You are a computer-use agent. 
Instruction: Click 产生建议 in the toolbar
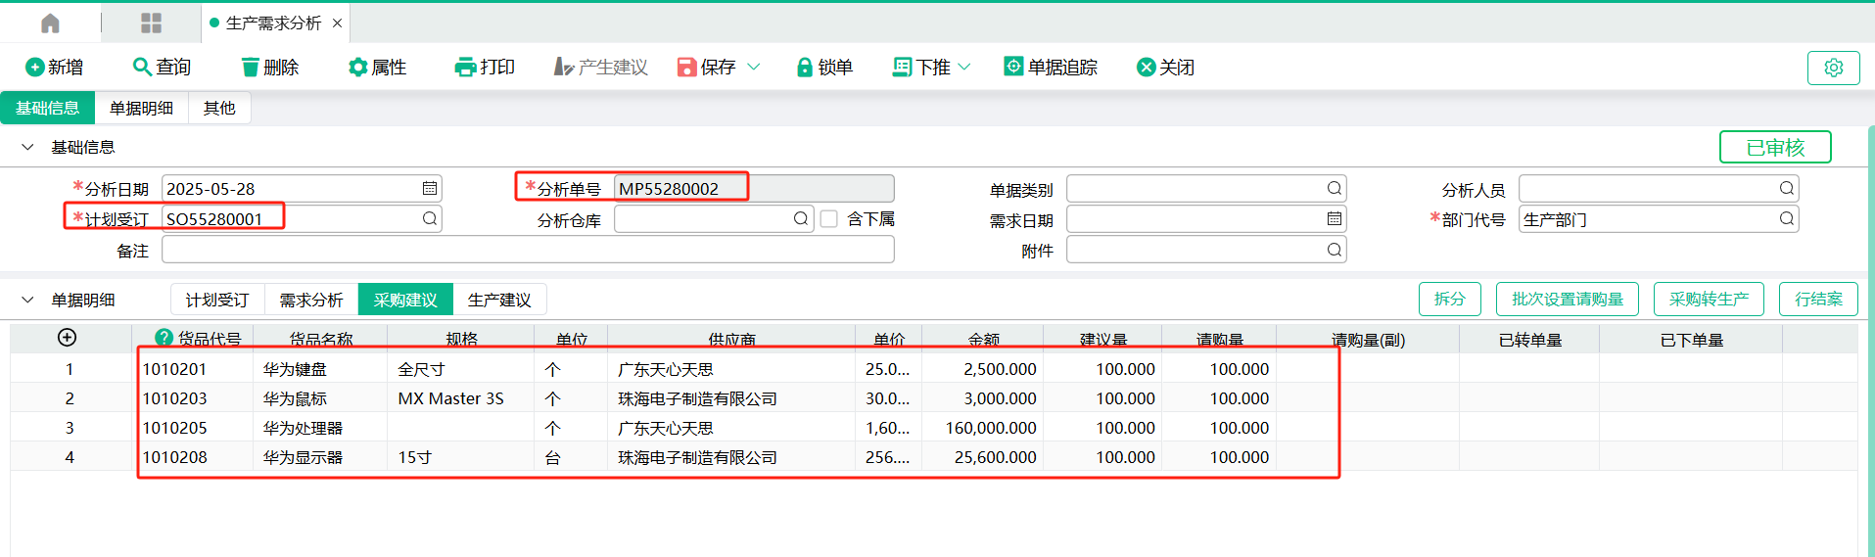[600, 67]
